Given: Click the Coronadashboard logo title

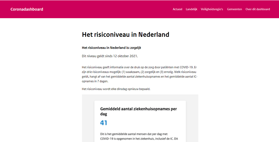Looking at the screenshot, I should pos(27,9).
